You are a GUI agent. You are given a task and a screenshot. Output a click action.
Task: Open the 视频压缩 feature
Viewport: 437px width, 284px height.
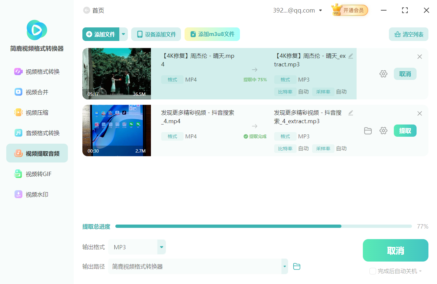click(x=37, y=112)
